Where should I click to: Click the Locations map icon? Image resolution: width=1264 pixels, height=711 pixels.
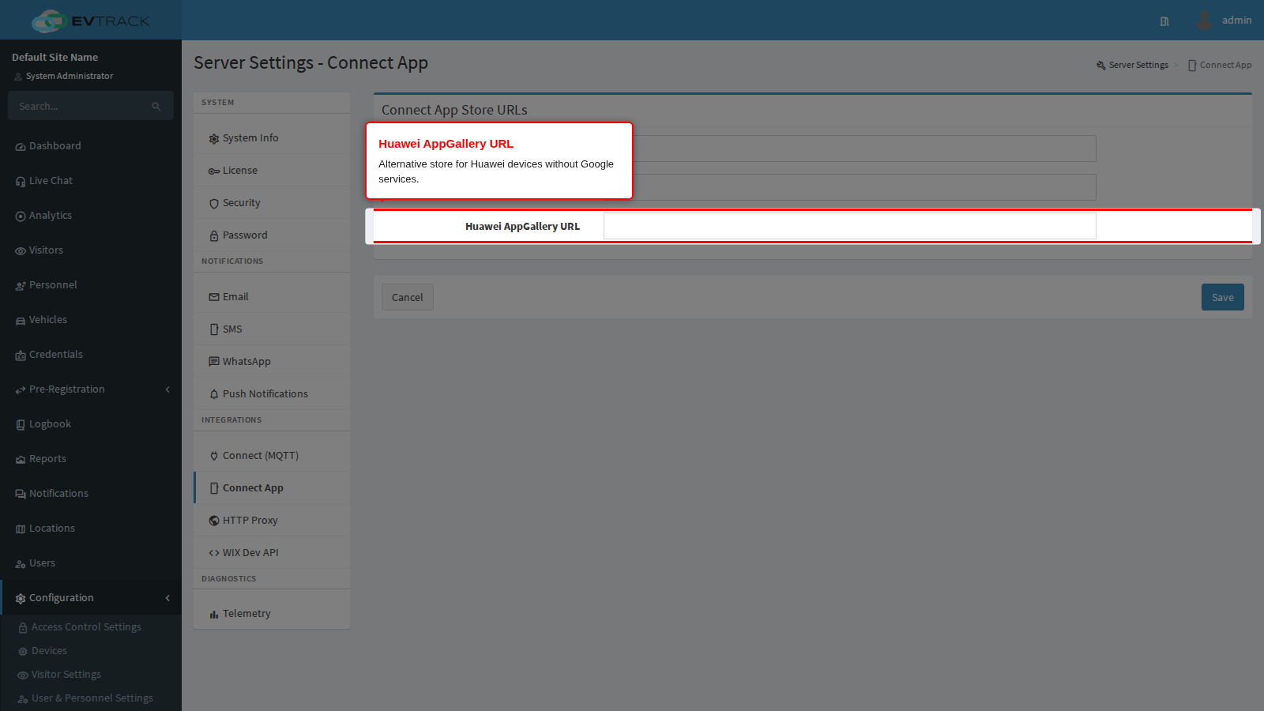(21, 529)
